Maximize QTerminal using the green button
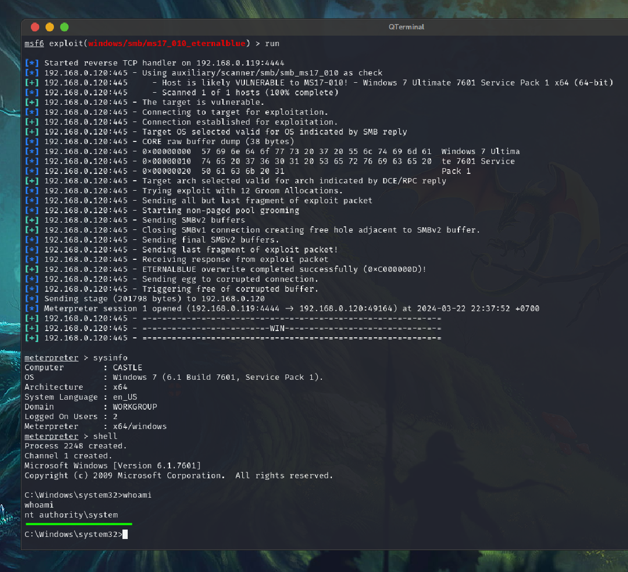 tap(64, 27)
